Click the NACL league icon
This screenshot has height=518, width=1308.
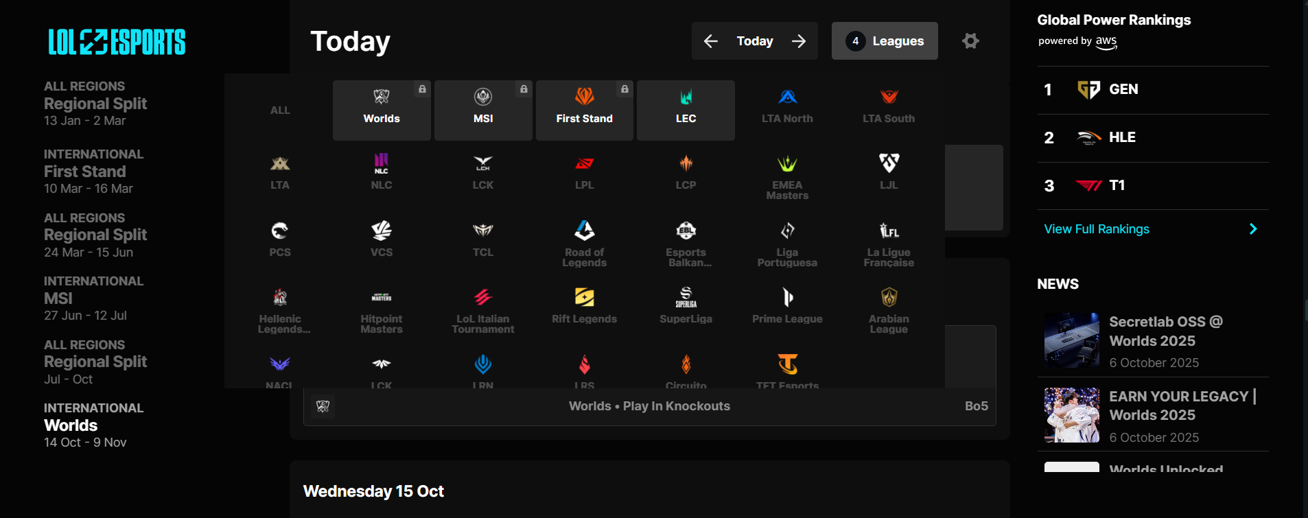(x=280, y=364)
